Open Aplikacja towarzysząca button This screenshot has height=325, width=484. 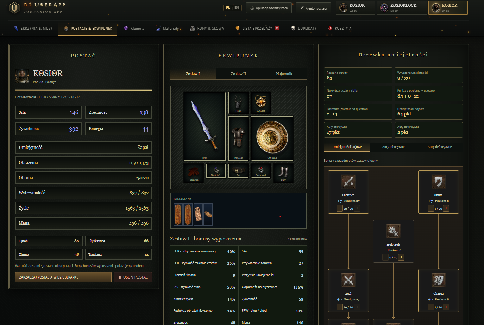269,8
